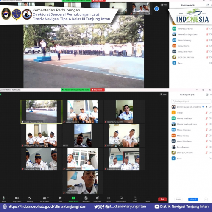Open the Whiteboards icon

(121, 198)
